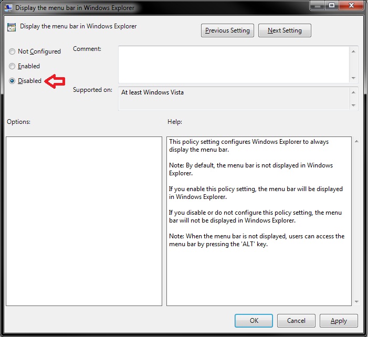This screenshot has width=368, height=337.
Task: Click the Comment box scroll up arrow
Action: tap(353, 51)
